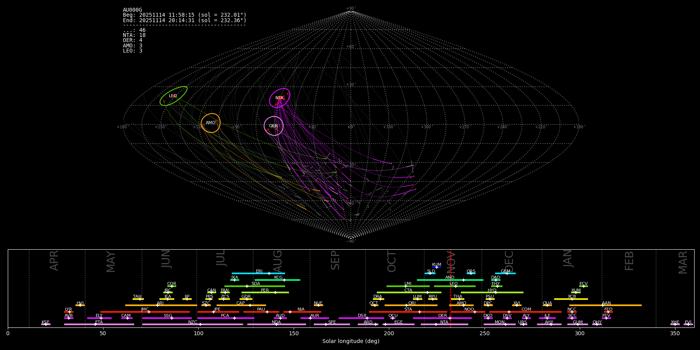Image resolution: width=700 pixels, height=350 pixels.
Task: Click the LYR shower bar in April
Action: pyautogui.click(x=68, y=312)
